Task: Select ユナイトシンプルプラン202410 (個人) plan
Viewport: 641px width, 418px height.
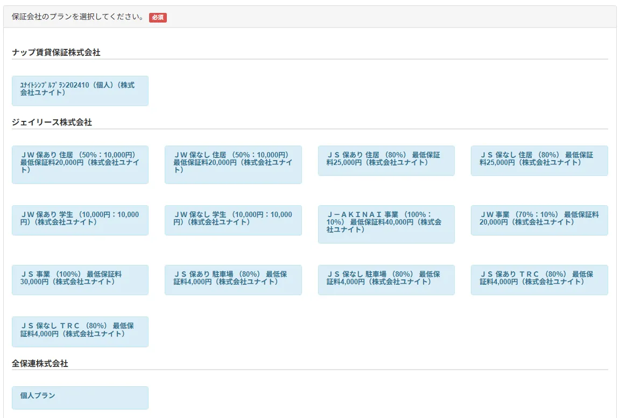Action: point(80,90)
